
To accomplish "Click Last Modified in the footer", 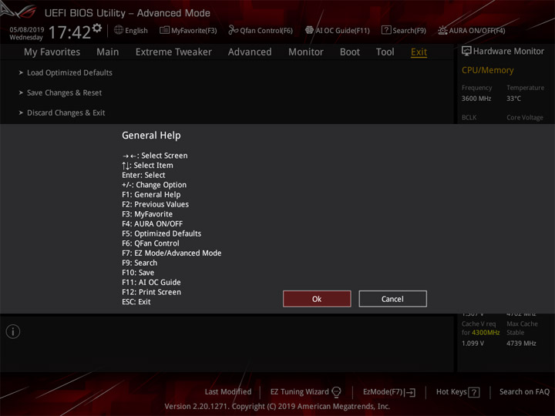I will 228,392.
